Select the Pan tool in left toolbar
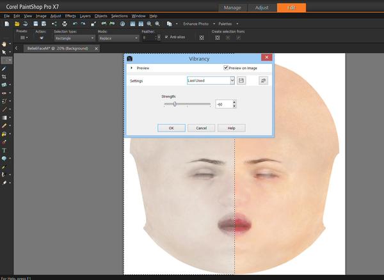Screen dimensions: 384x280 [x=4, y=43]
